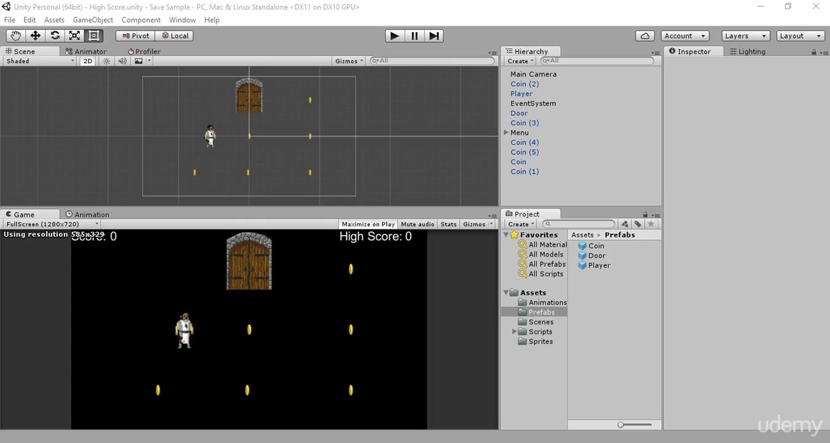Enable Maximize on Play
The width and height of the screenshot is (830, 443).
[x=368, y=224]
